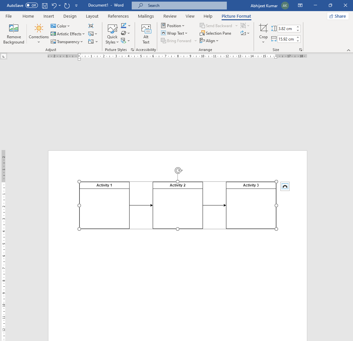353x341 pixels.
Task: Open the Color adjustment tool
Action: pos(60,26)
